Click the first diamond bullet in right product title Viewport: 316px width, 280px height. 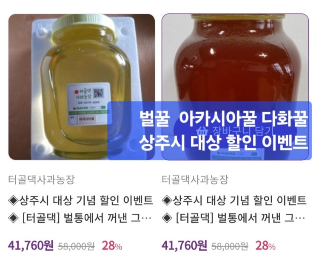[x=167, y=200]
